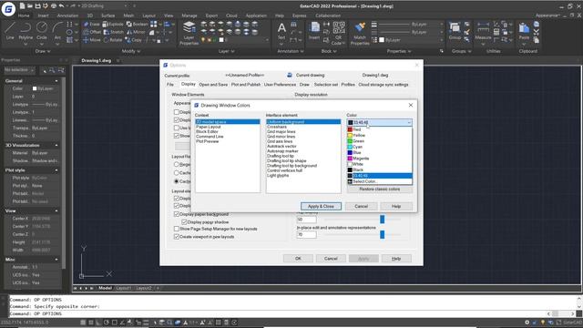Image resolution: width=583 pixels, height=328 pixels.
Task: Collapse the 3D Visualization section
Action: point(56,145)
